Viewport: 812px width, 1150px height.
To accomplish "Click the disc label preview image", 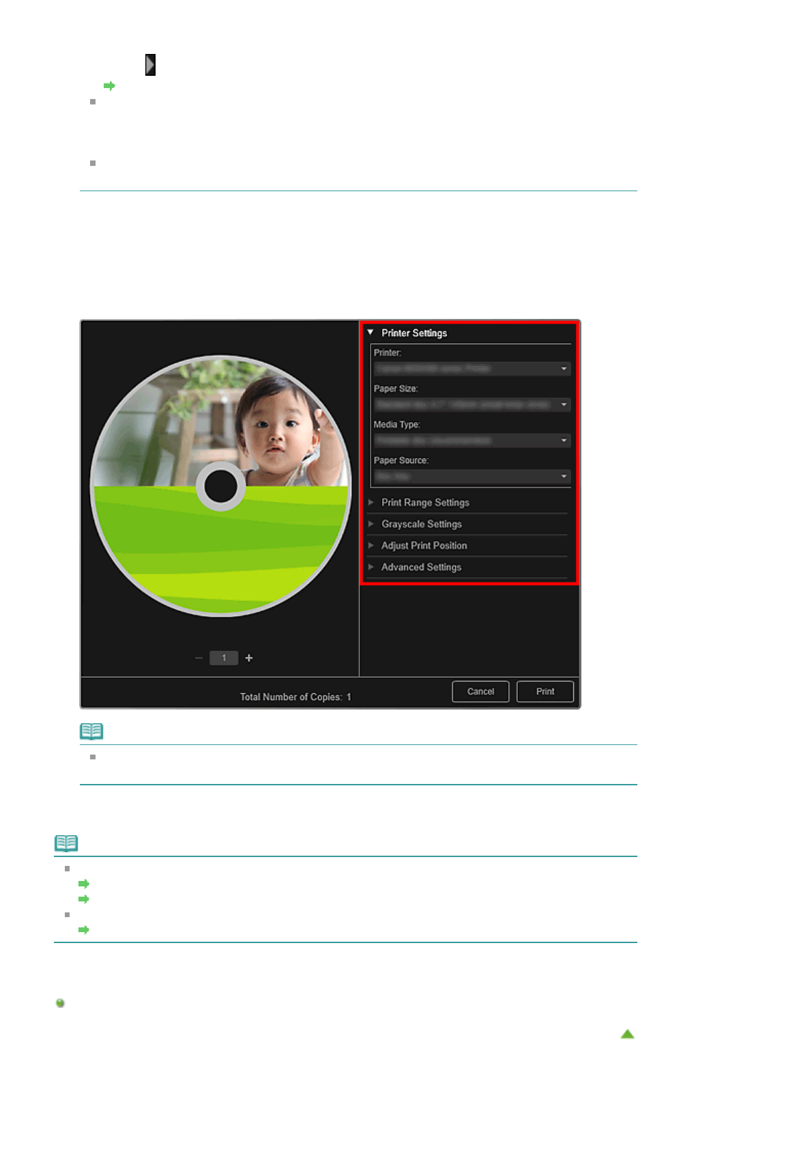I will click(x=220, y=486).
